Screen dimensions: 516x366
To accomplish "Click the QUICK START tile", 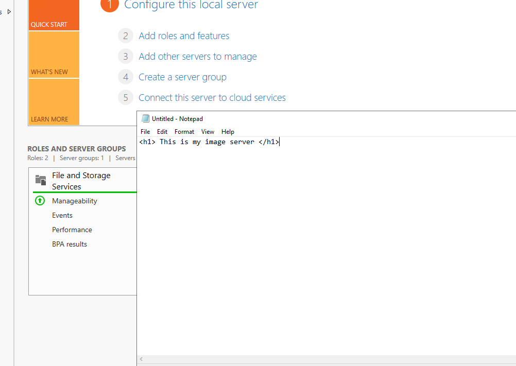I will pyautogui.click(x=54, y=15).
